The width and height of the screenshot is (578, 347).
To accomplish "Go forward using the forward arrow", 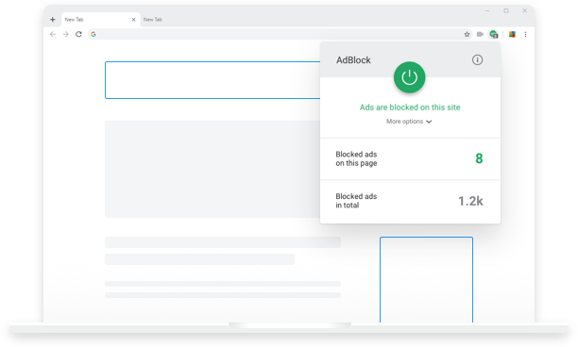I will point(65,34).
